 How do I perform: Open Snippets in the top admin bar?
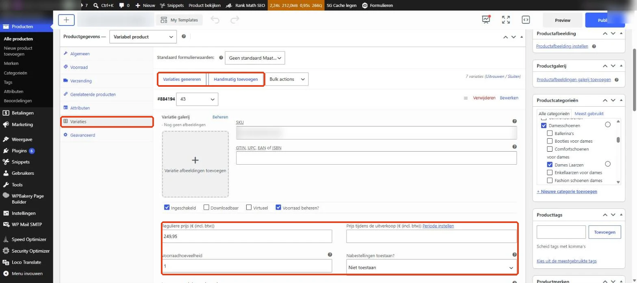pyautogui.click(x=172, y=6)
